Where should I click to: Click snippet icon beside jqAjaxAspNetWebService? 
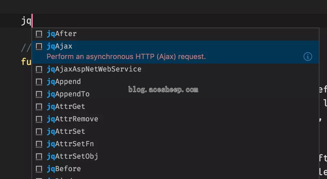(x=39, y=70)
